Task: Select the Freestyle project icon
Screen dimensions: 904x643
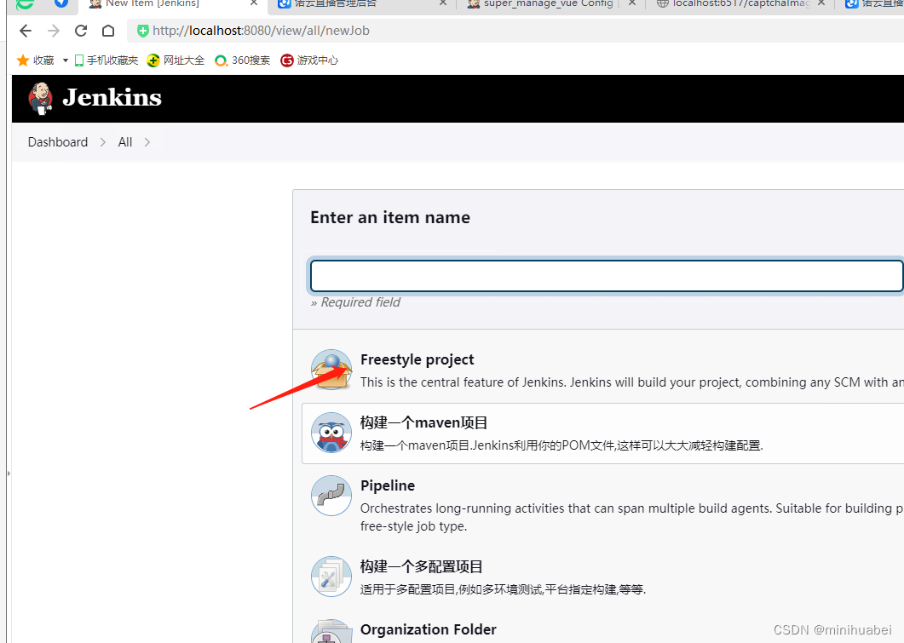Action: (331, 370)
